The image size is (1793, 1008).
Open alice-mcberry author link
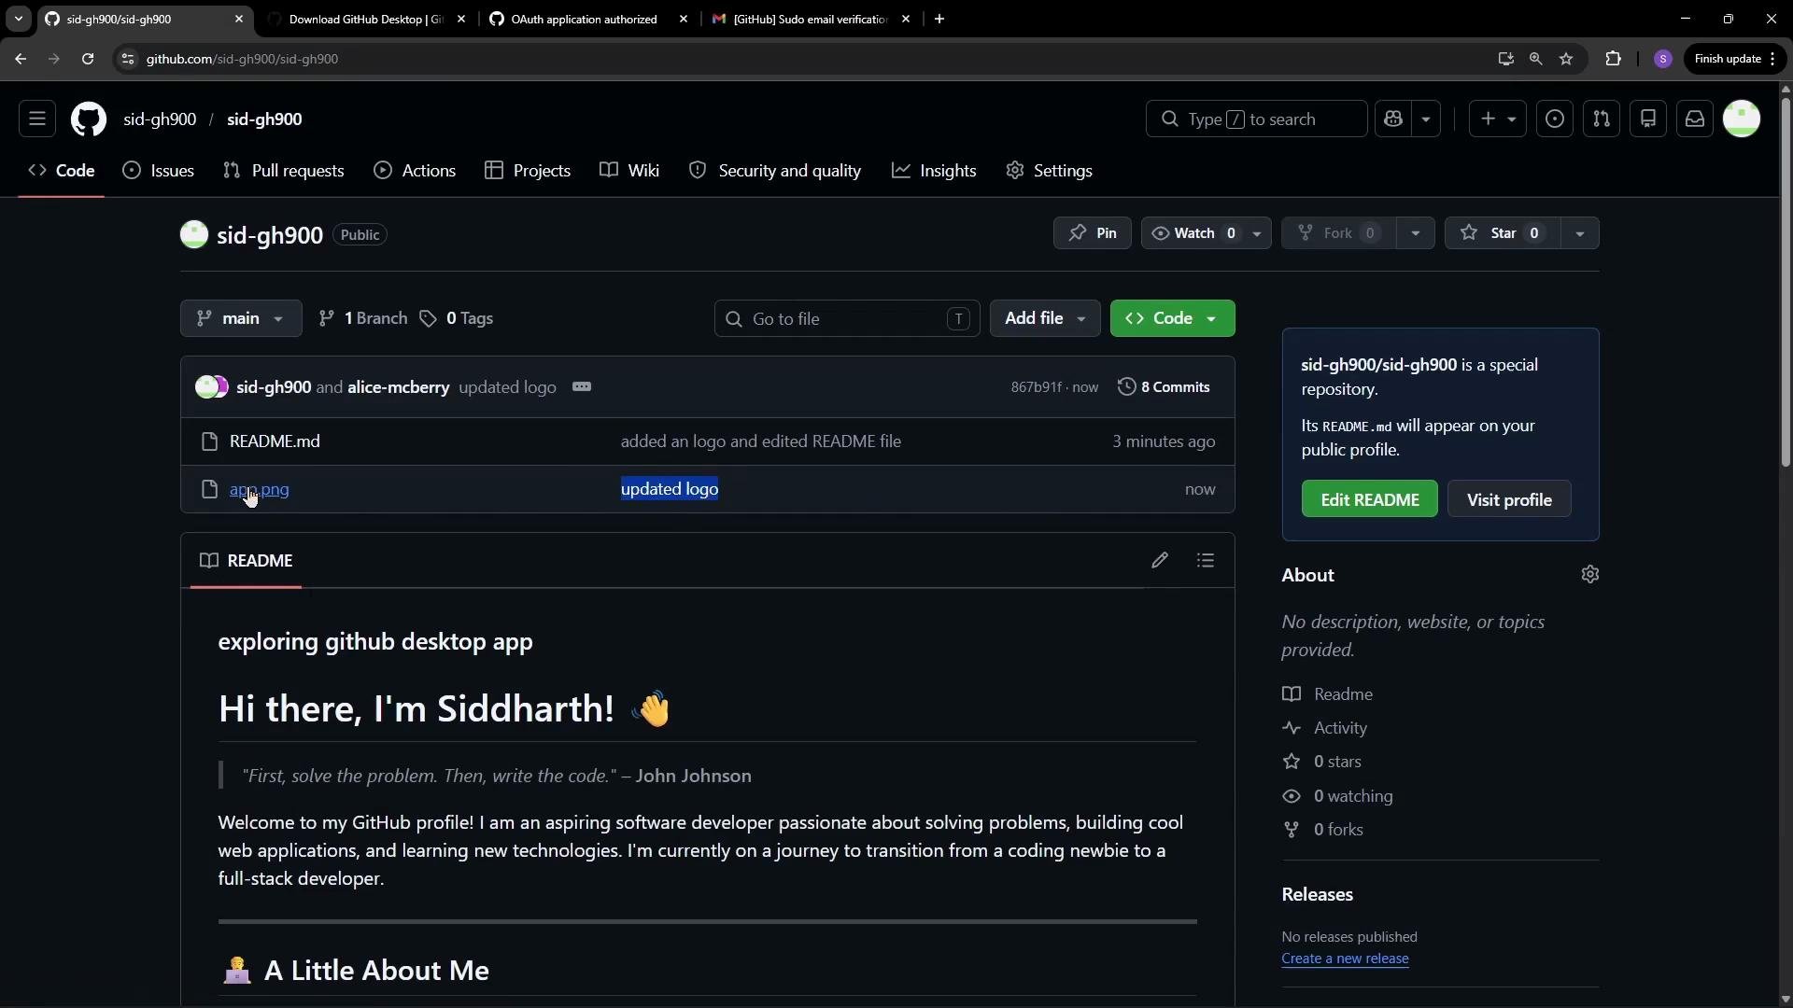click(399, 387)
